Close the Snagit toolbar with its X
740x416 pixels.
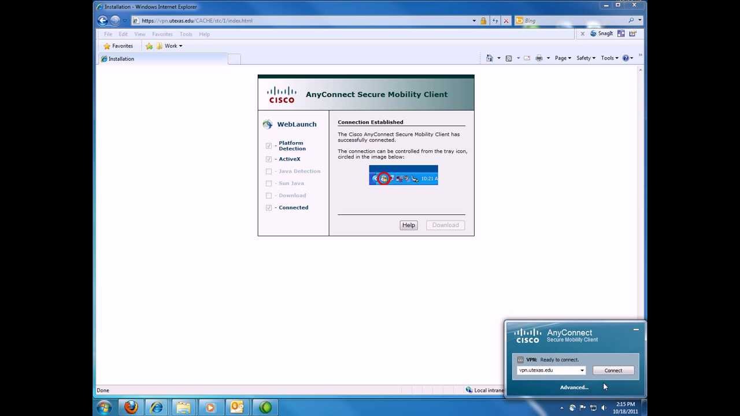pos(582,34)
